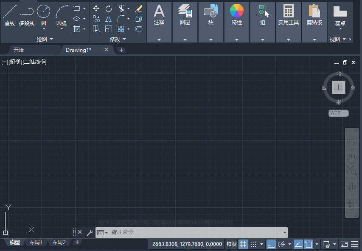Image resolution: width=362 pixels, height=251 pixels.
Task: Select the 直线 line tool
Action: (10, 15)
